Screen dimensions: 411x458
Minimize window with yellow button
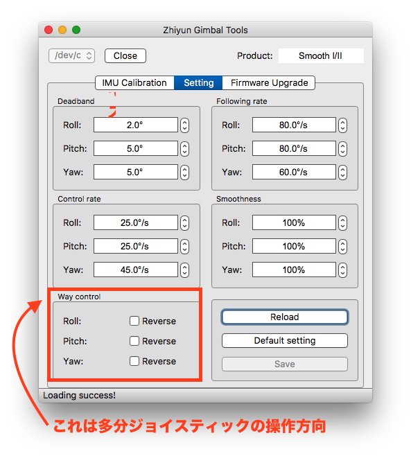click(x=62, y=30)
